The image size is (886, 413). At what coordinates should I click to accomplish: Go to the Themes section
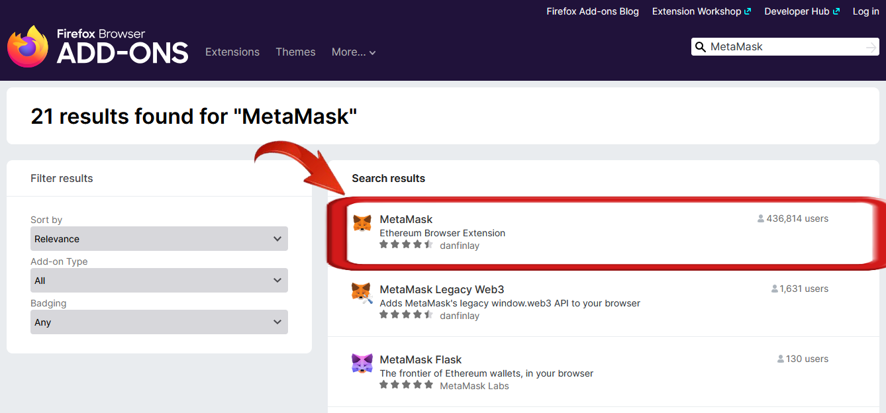click(295, 52)
